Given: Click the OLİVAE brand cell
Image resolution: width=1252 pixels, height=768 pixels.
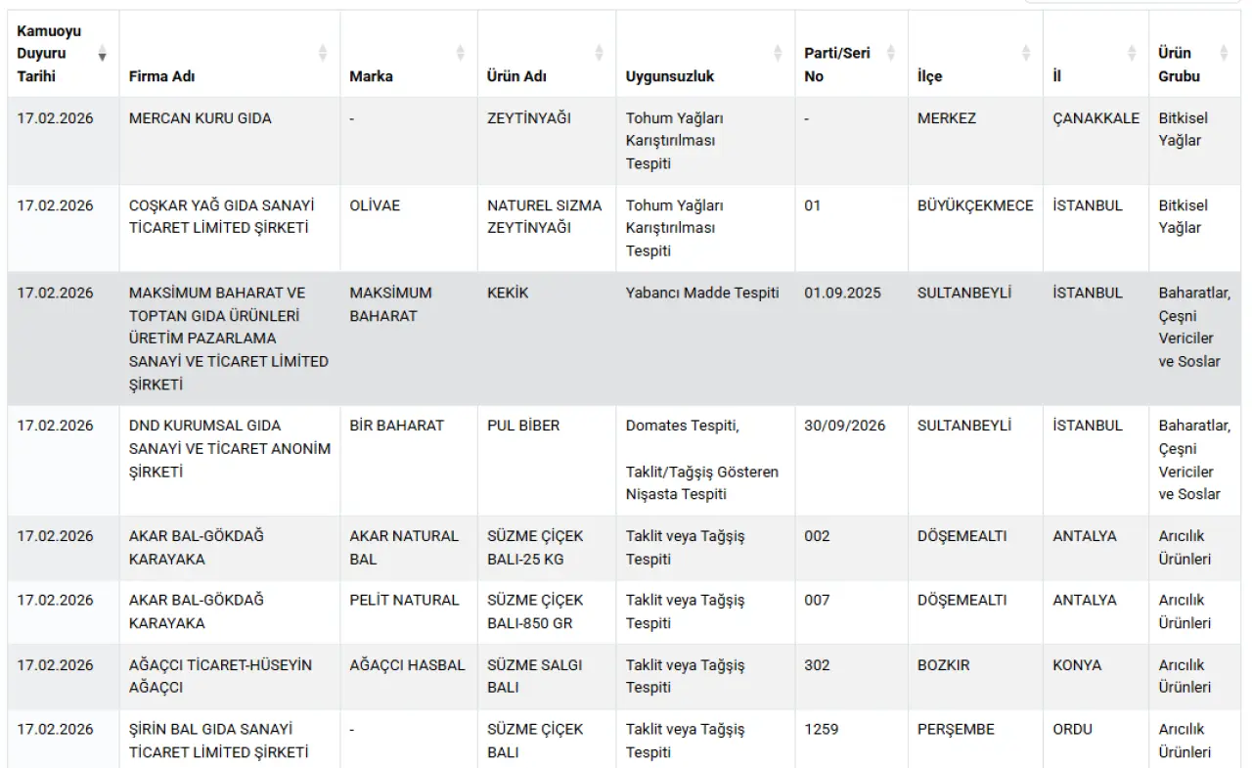Looking at the screenshot, I should (375, 205).
